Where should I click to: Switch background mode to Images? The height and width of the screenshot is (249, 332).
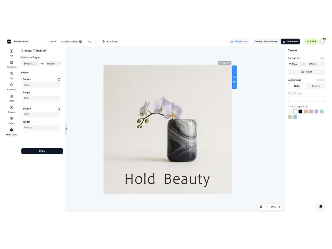[x=316, y=86]
